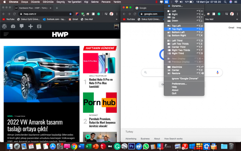
Task: Open the hamburger menu on HWP site
Action: point(6,34)
